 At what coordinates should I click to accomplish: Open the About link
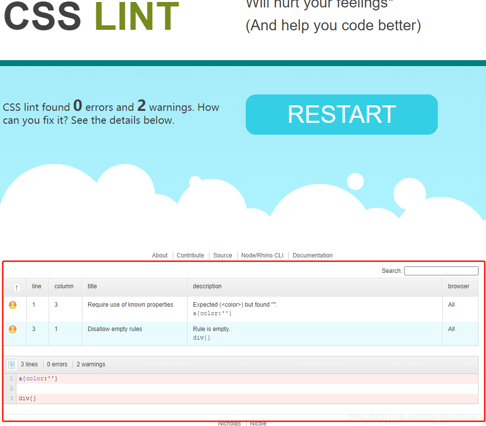pos(160,256)
